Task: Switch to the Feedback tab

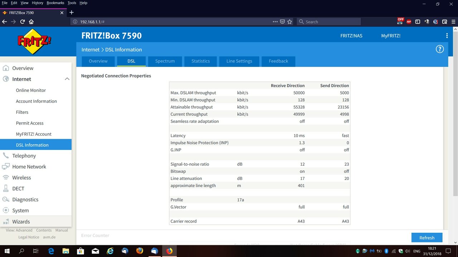Action: click(x=278, y=61)
